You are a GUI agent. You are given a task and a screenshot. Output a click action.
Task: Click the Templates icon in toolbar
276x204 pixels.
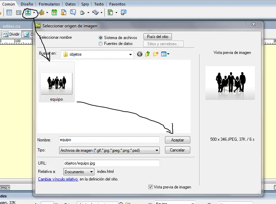[110, 12]
